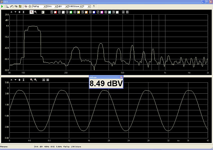
Task: Click the red crosshair cursor icon
Action: pos(26,6)
